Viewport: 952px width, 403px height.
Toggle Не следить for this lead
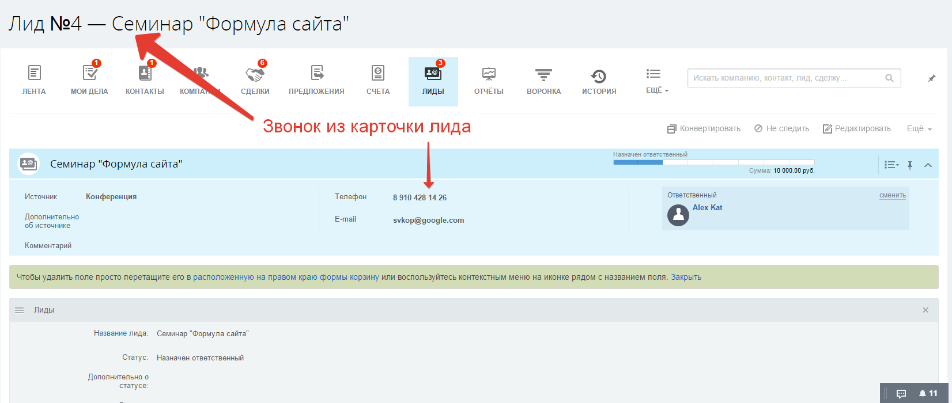click(x=781, y=129)
